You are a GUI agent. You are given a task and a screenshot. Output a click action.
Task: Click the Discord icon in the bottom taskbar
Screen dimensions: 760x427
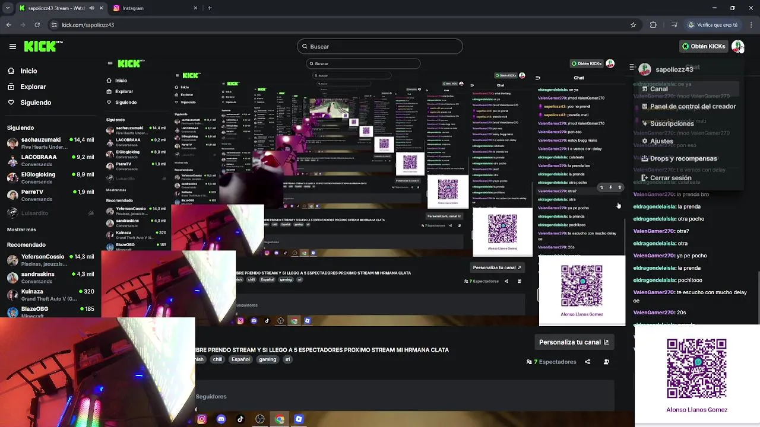tap(221, 419)
